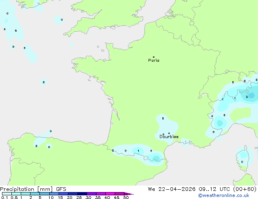Viewport: 258px width, 199px height.
Task: Click the 'Precipitation [mm] GFS' title
Action: pyautogui.click(x=33, y=189)
